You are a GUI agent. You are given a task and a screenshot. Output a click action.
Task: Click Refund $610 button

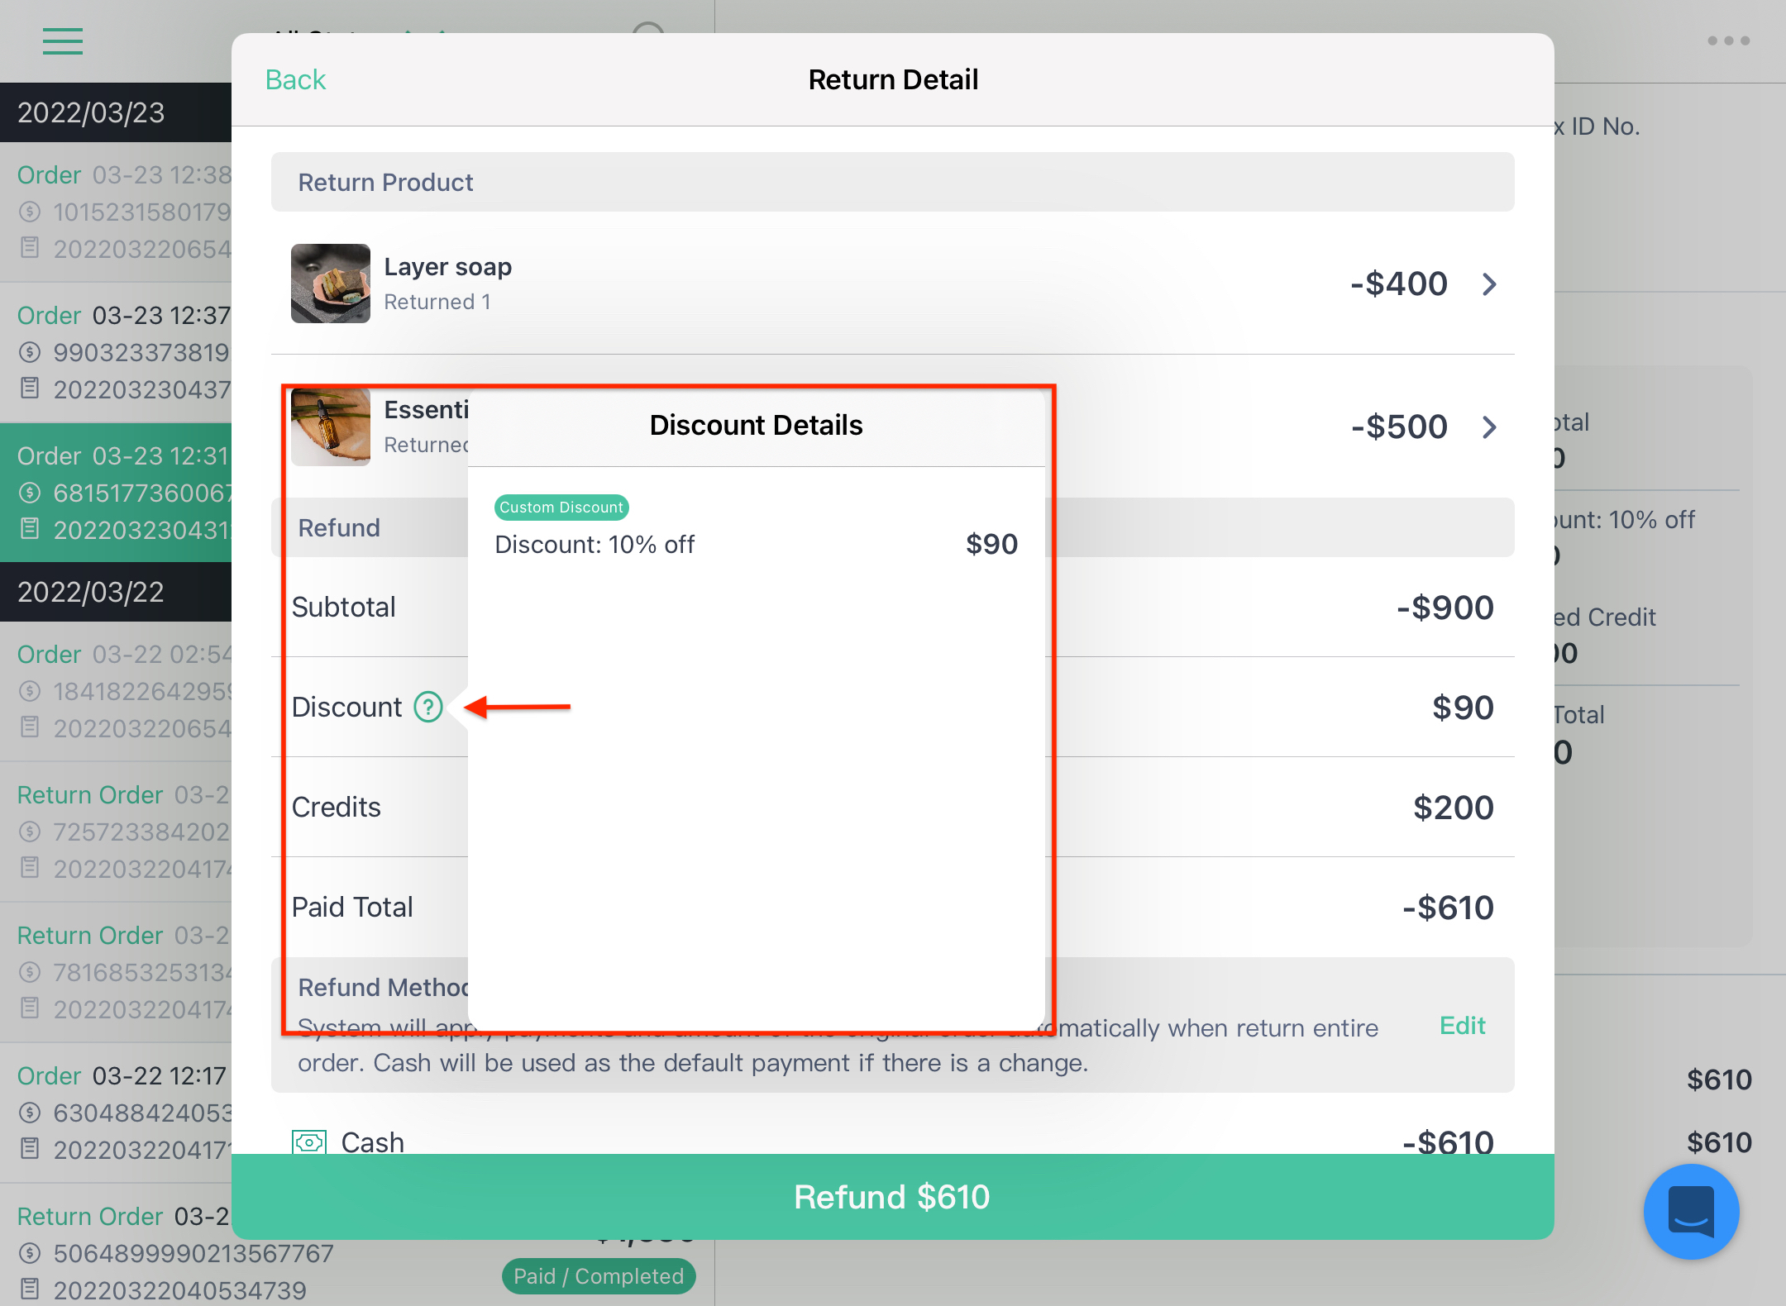point(891,1196)
